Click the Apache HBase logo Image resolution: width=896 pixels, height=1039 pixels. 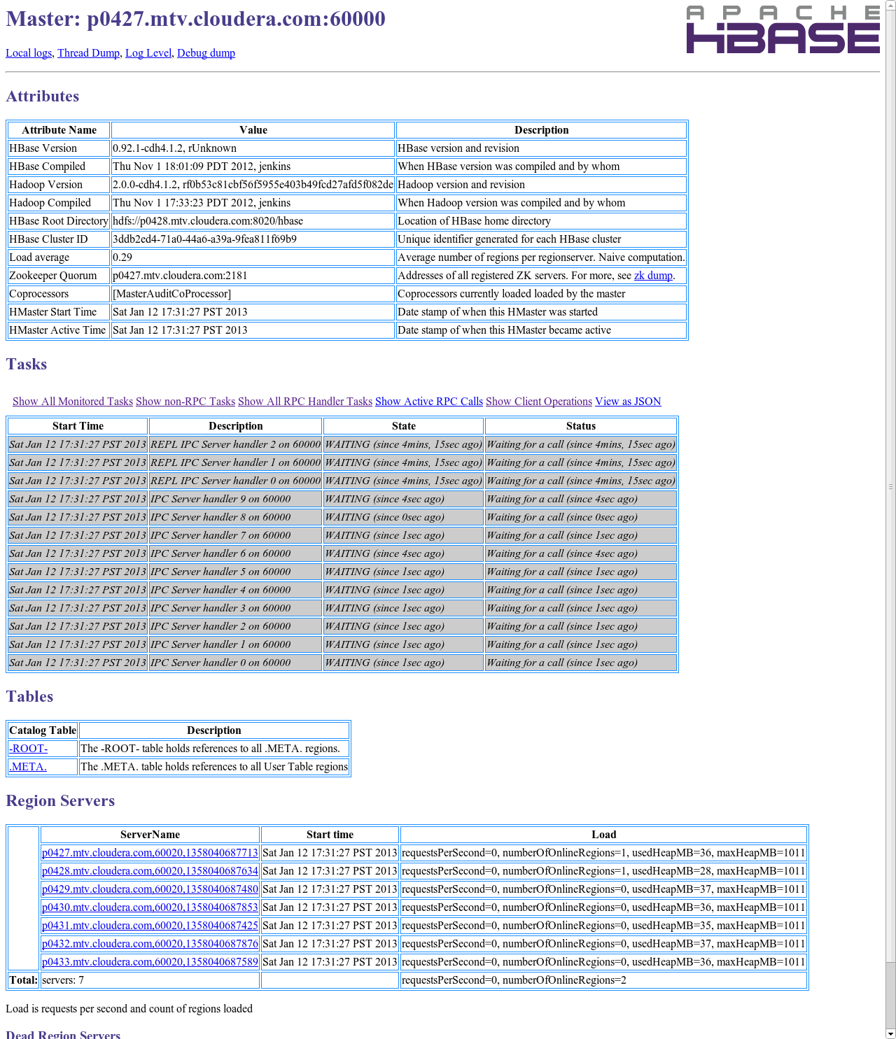pos(783,29)
